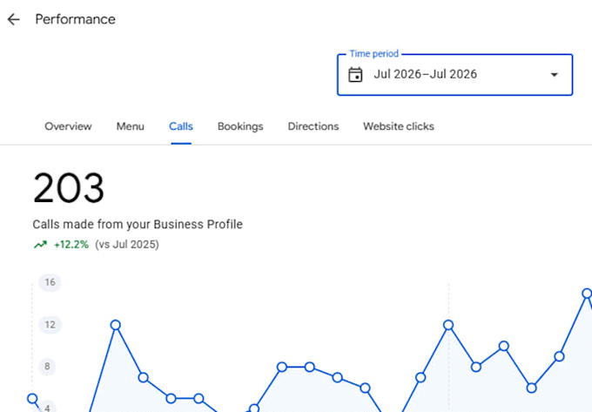
Task: Select the Jul 2026–Jul 2026 time period field
Action: tap(455, 75)
